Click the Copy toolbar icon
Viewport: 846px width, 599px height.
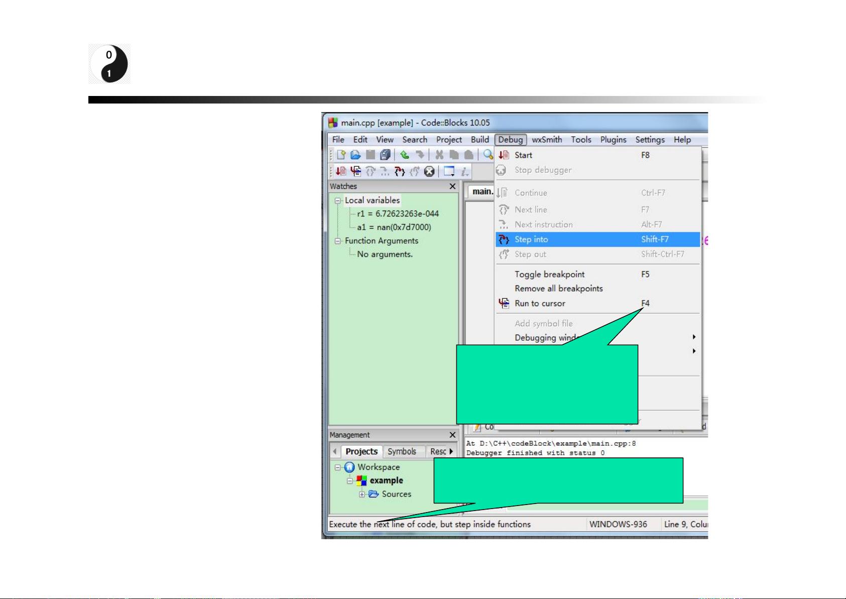coord(454,155)
